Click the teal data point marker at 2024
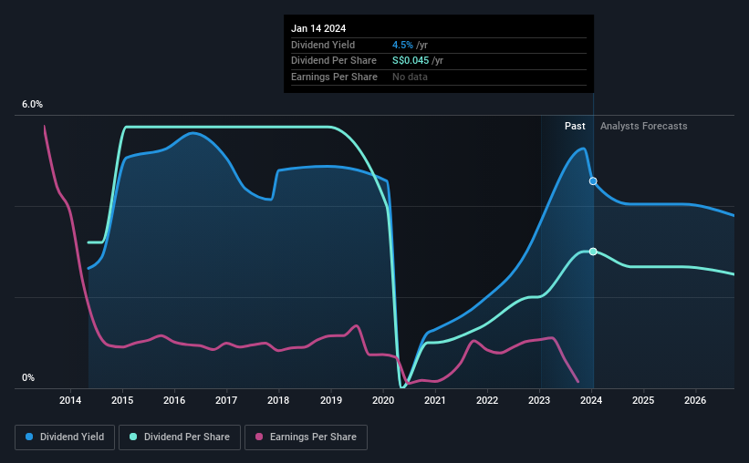 593,252
